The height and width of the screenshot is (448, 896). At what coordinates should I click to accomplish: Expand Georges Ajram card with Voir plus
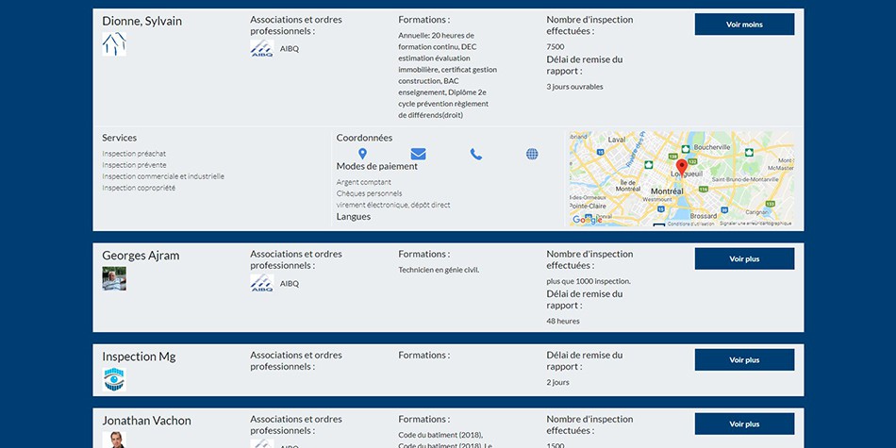pos(744,258)
